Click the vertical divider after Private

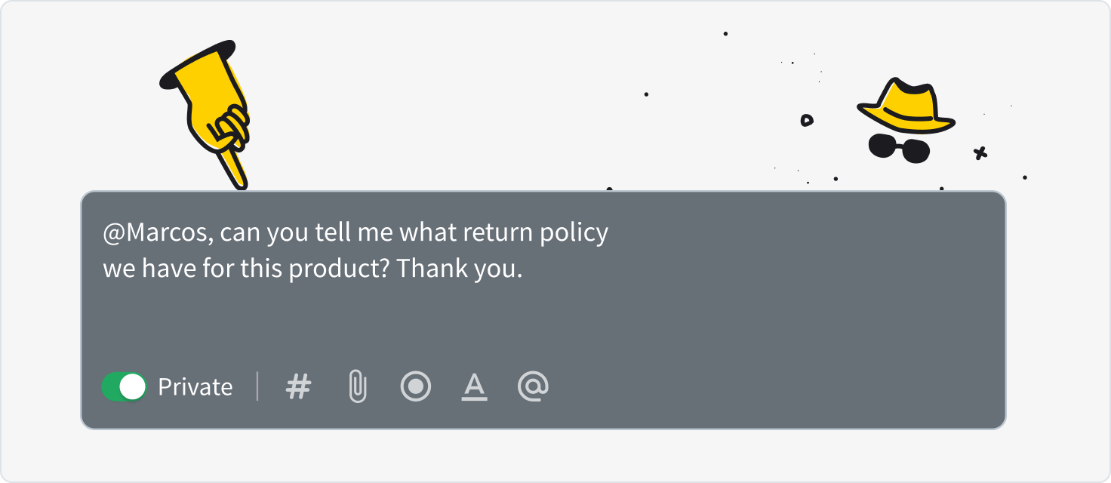point(257,387)
